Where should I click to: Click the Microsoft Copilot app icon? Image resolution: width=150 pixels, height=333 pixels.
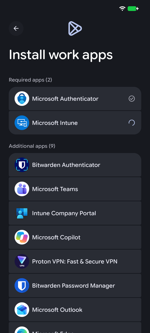[22, 237]
